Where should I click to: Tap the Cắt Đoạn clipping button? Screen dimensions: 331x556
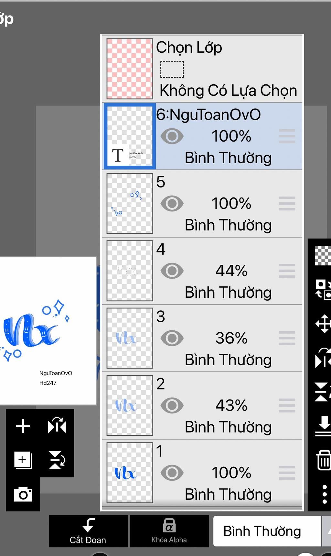[x=88, y=531]
